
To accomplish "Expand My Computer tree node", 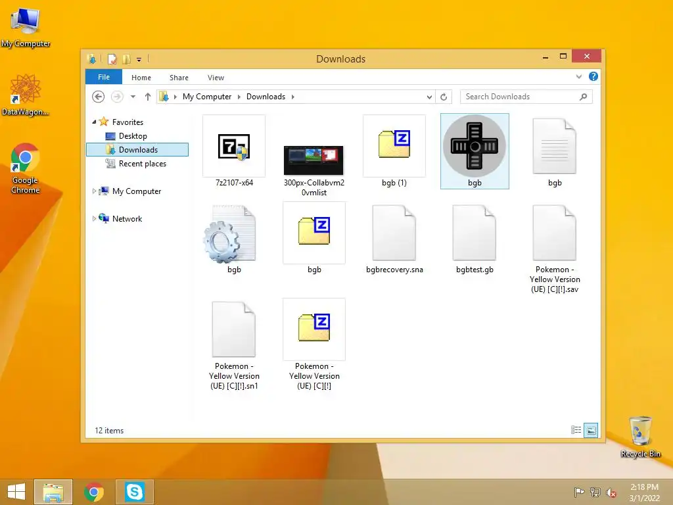I will 95,191.
